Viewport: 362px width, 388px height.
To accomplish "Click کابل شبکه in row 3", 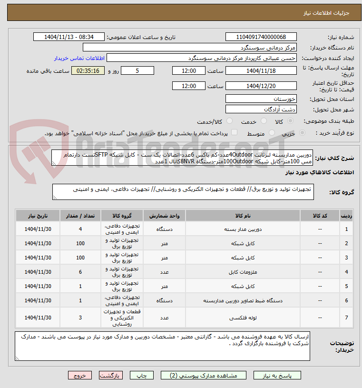I will click(x=243, y=258).
